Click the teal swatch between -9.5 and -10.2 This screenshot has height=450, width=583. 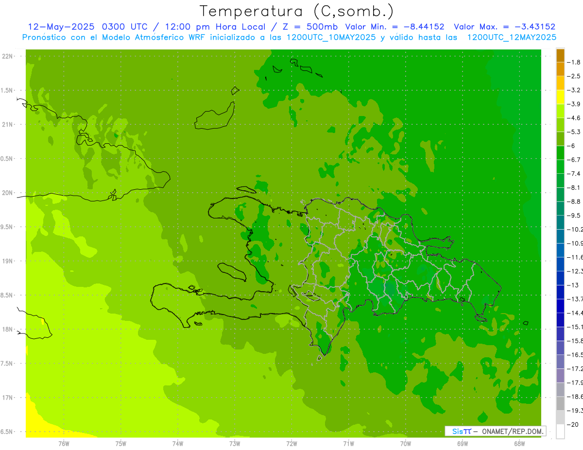[561, 222]
